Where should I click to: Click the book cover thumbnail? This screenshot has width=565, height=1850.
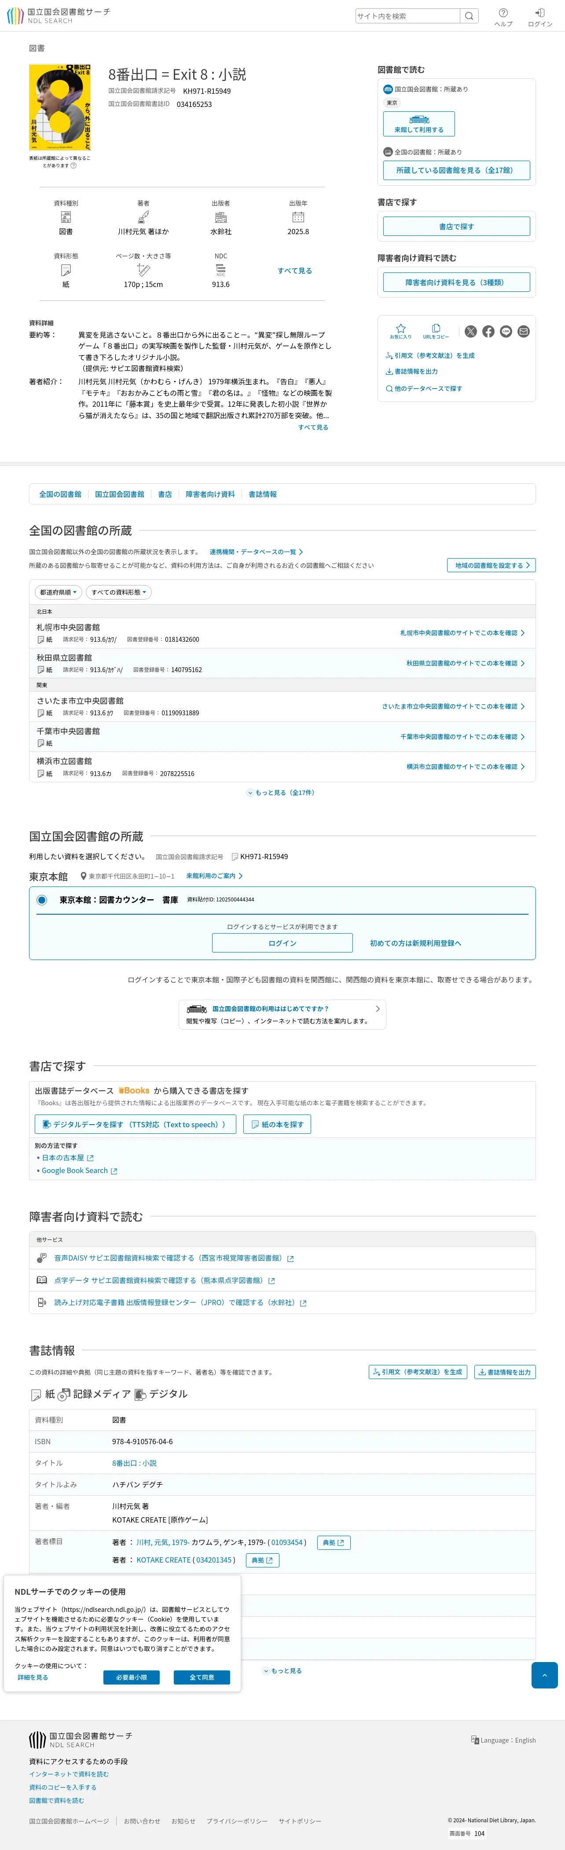[59, 107]
